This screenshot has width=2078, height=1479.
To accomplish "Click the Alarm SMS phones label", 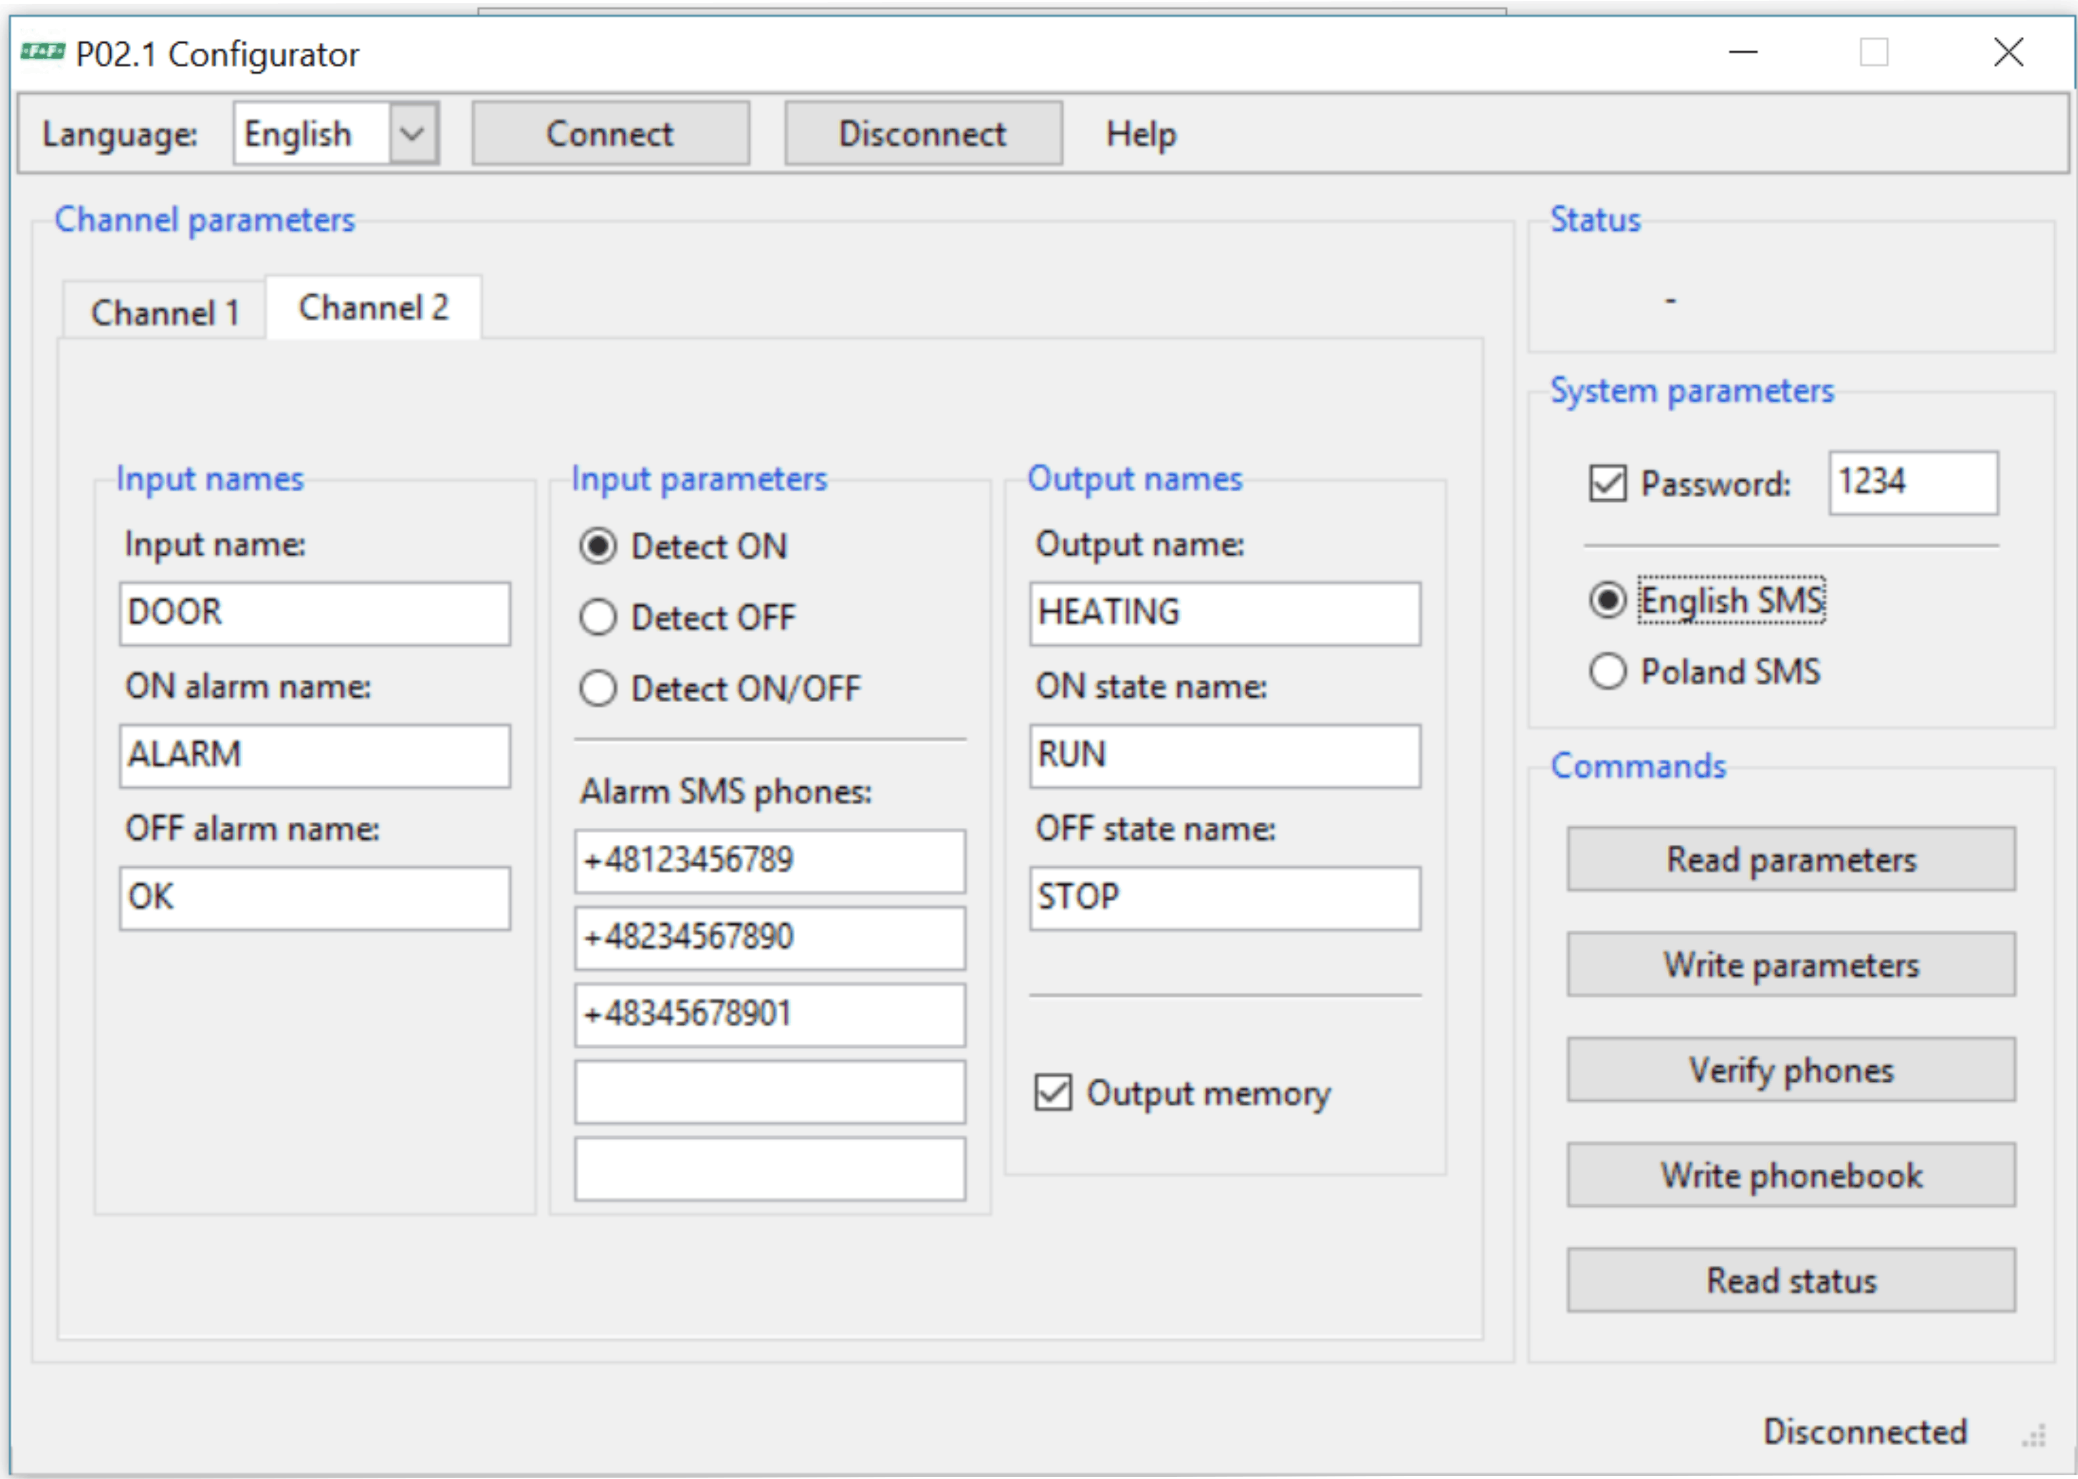I will point(726,791).
